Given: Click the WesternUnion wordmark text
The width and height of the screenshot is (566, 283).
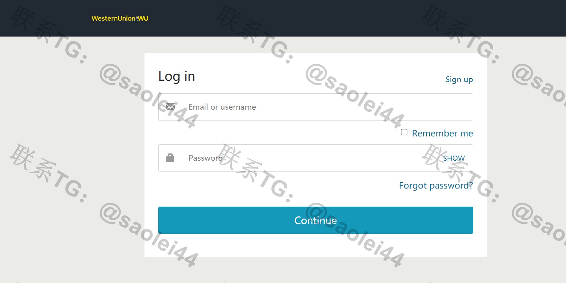Looking at the screenshot, I should click(x=114, y=18).
